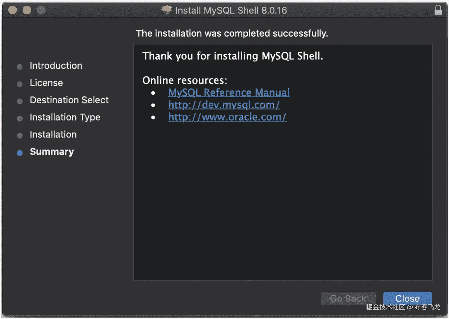Click the Go Back button
The width and height of the screenshot is (449, 319).
tap(348, 298)
